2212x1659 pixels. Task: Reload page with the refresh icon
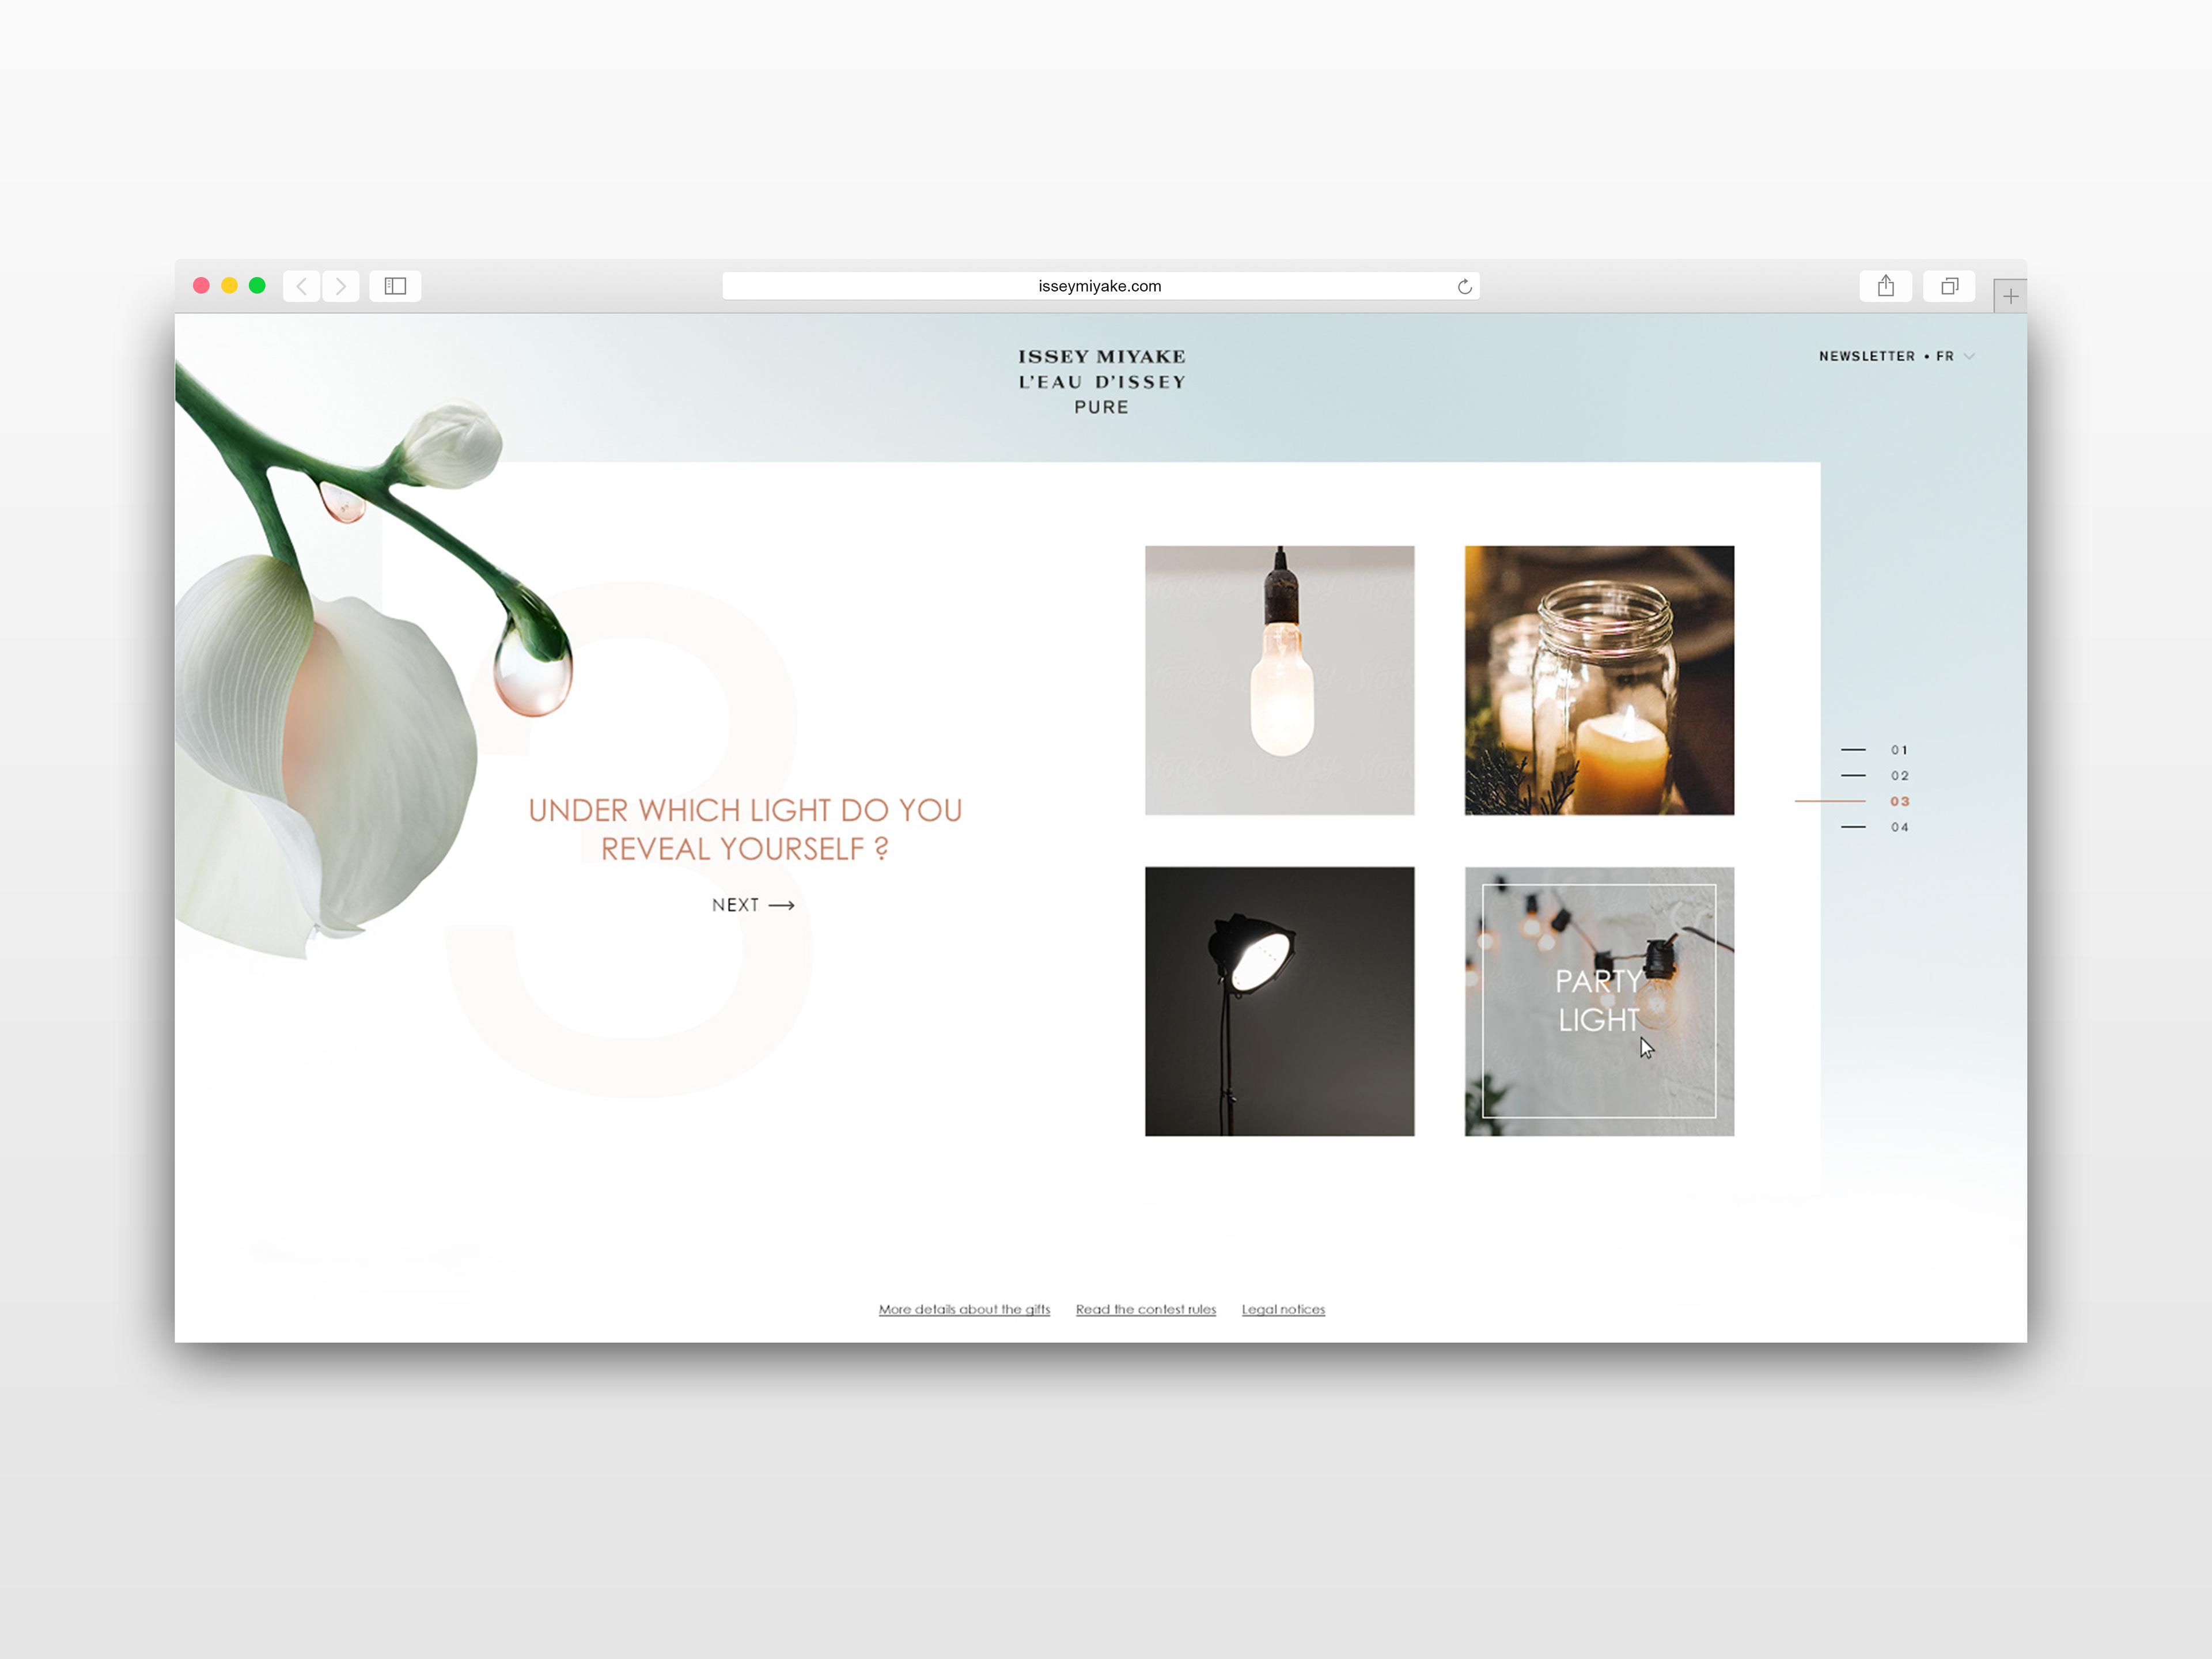[x=1464, y=287]
